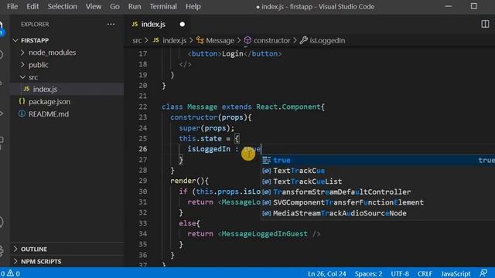Open Go to Line via Ln 26, Col 24
This screenshot has width=495, height=278.
326,273
